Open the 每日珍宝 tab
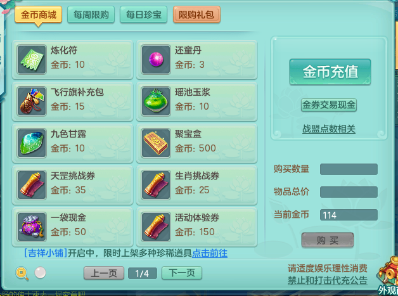This screenshot has width=398, height=296. (143, 15)
